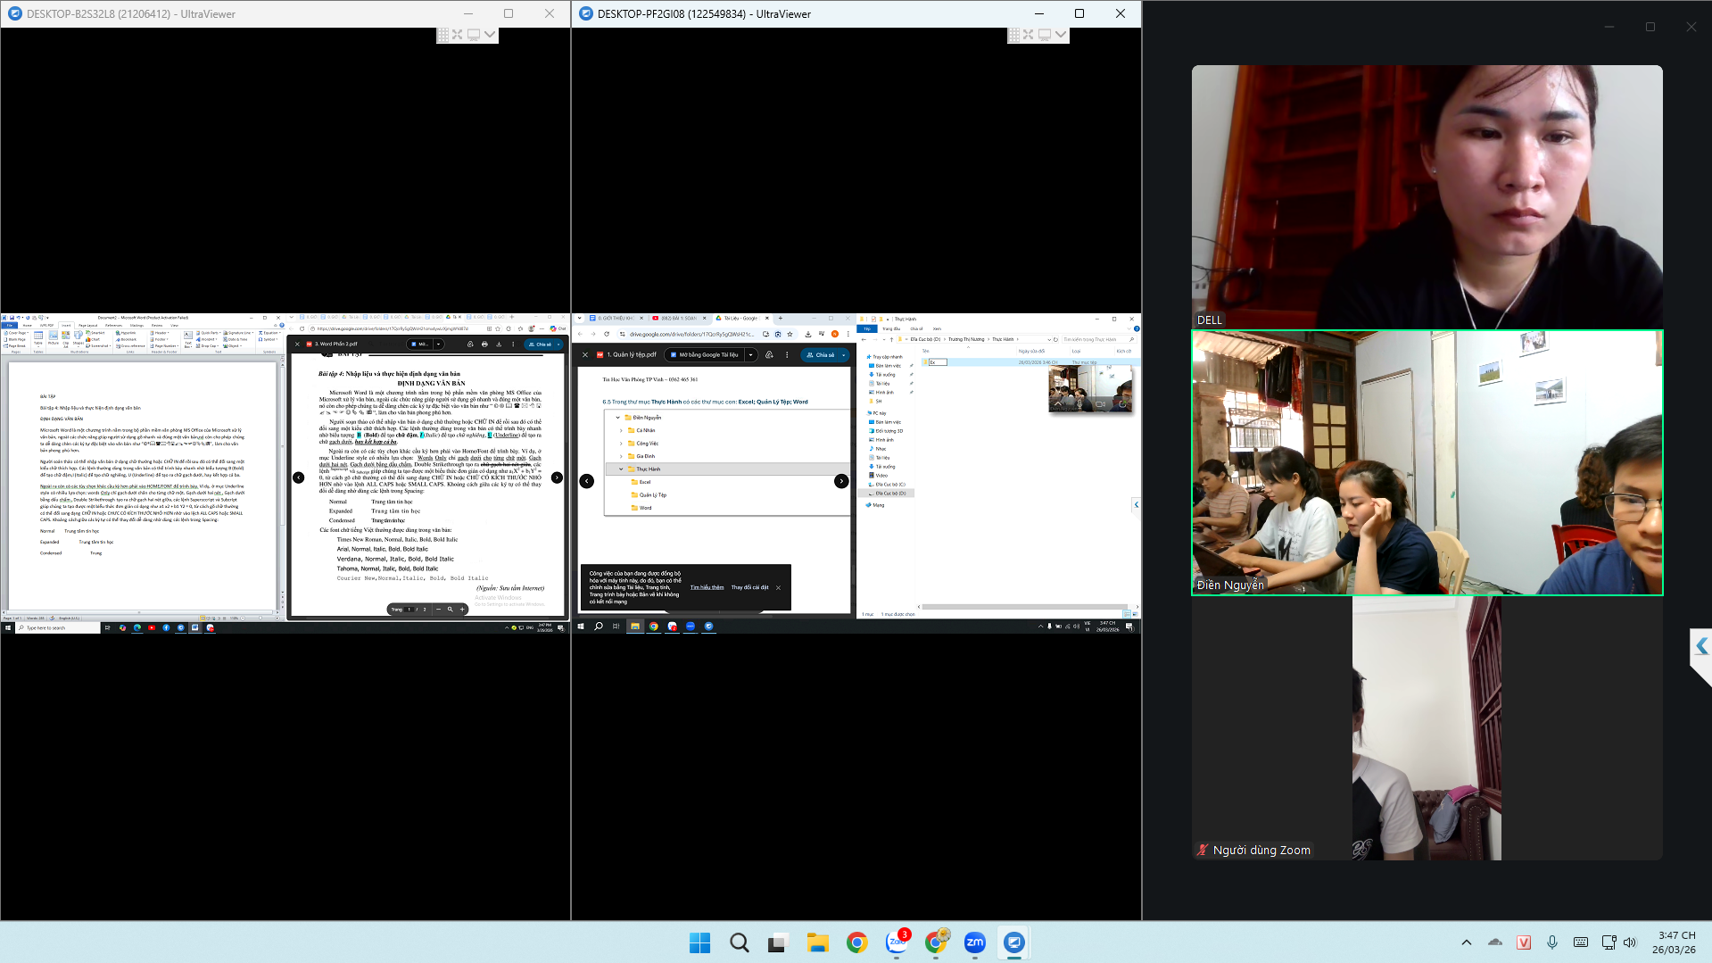Screen dimensions: 1712x963
Task: Open the Windows Start menu
Action: pos(699,942)
